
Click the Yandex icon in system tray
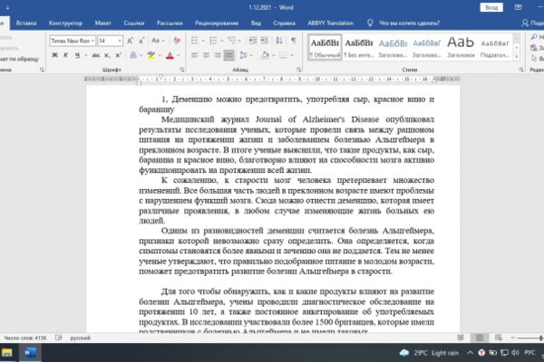481,353
